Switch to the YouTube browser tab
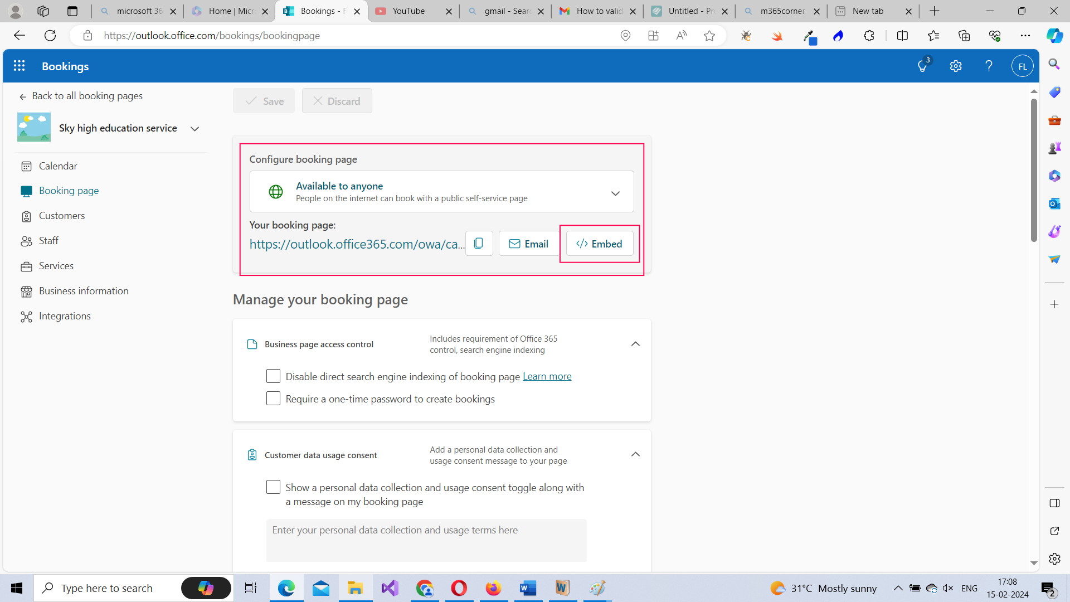The image size is (1070, 602). [x=408, y=11]
